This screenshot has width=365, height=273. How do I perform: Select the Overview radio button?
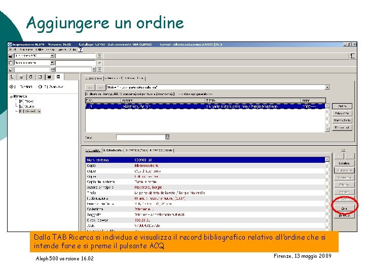40,87
